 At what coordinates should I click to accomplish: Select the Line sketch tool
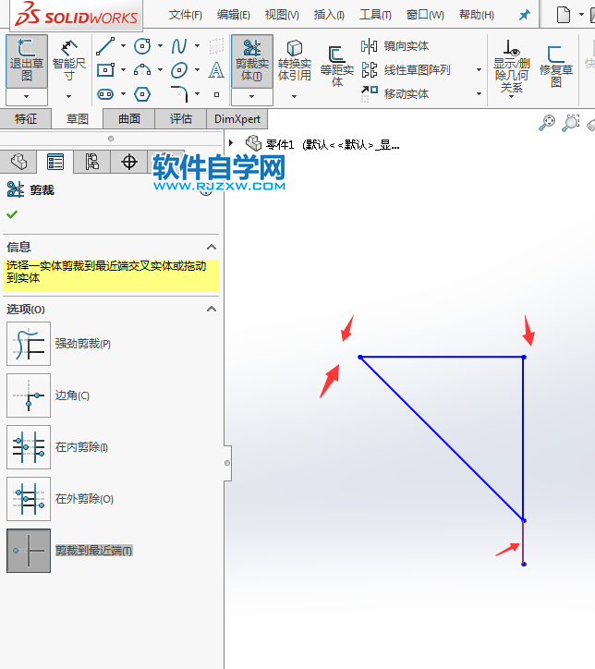[x=105, y=46]
